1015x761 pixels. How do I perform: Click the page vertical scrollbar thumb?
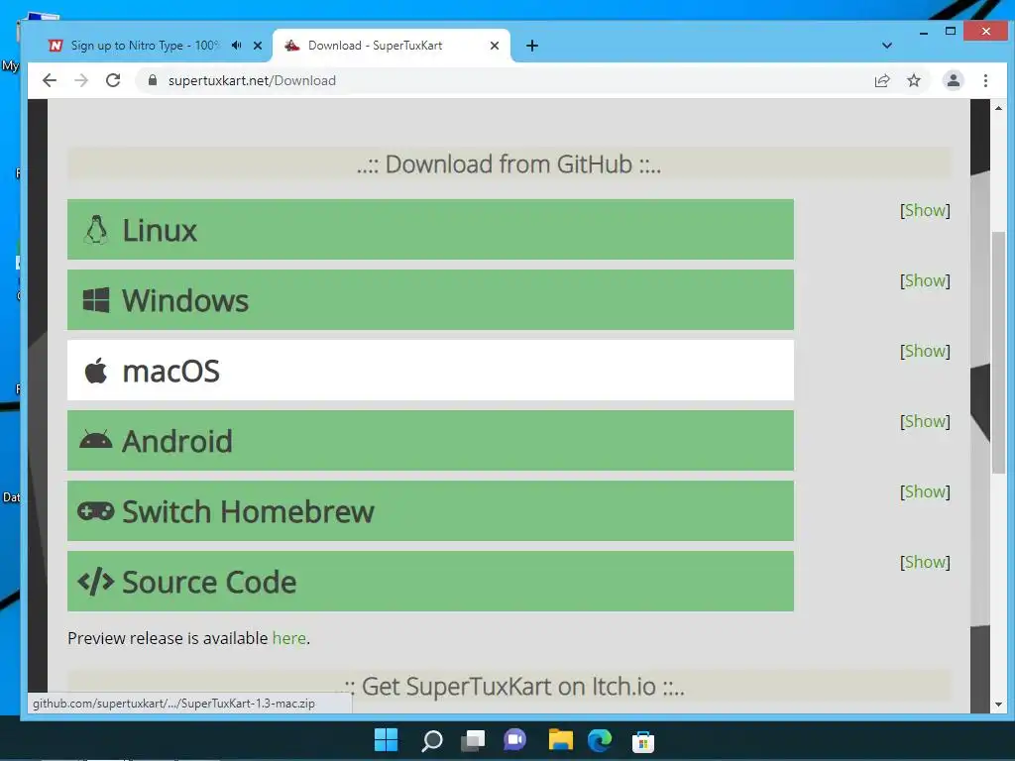[x=998, y=352]
